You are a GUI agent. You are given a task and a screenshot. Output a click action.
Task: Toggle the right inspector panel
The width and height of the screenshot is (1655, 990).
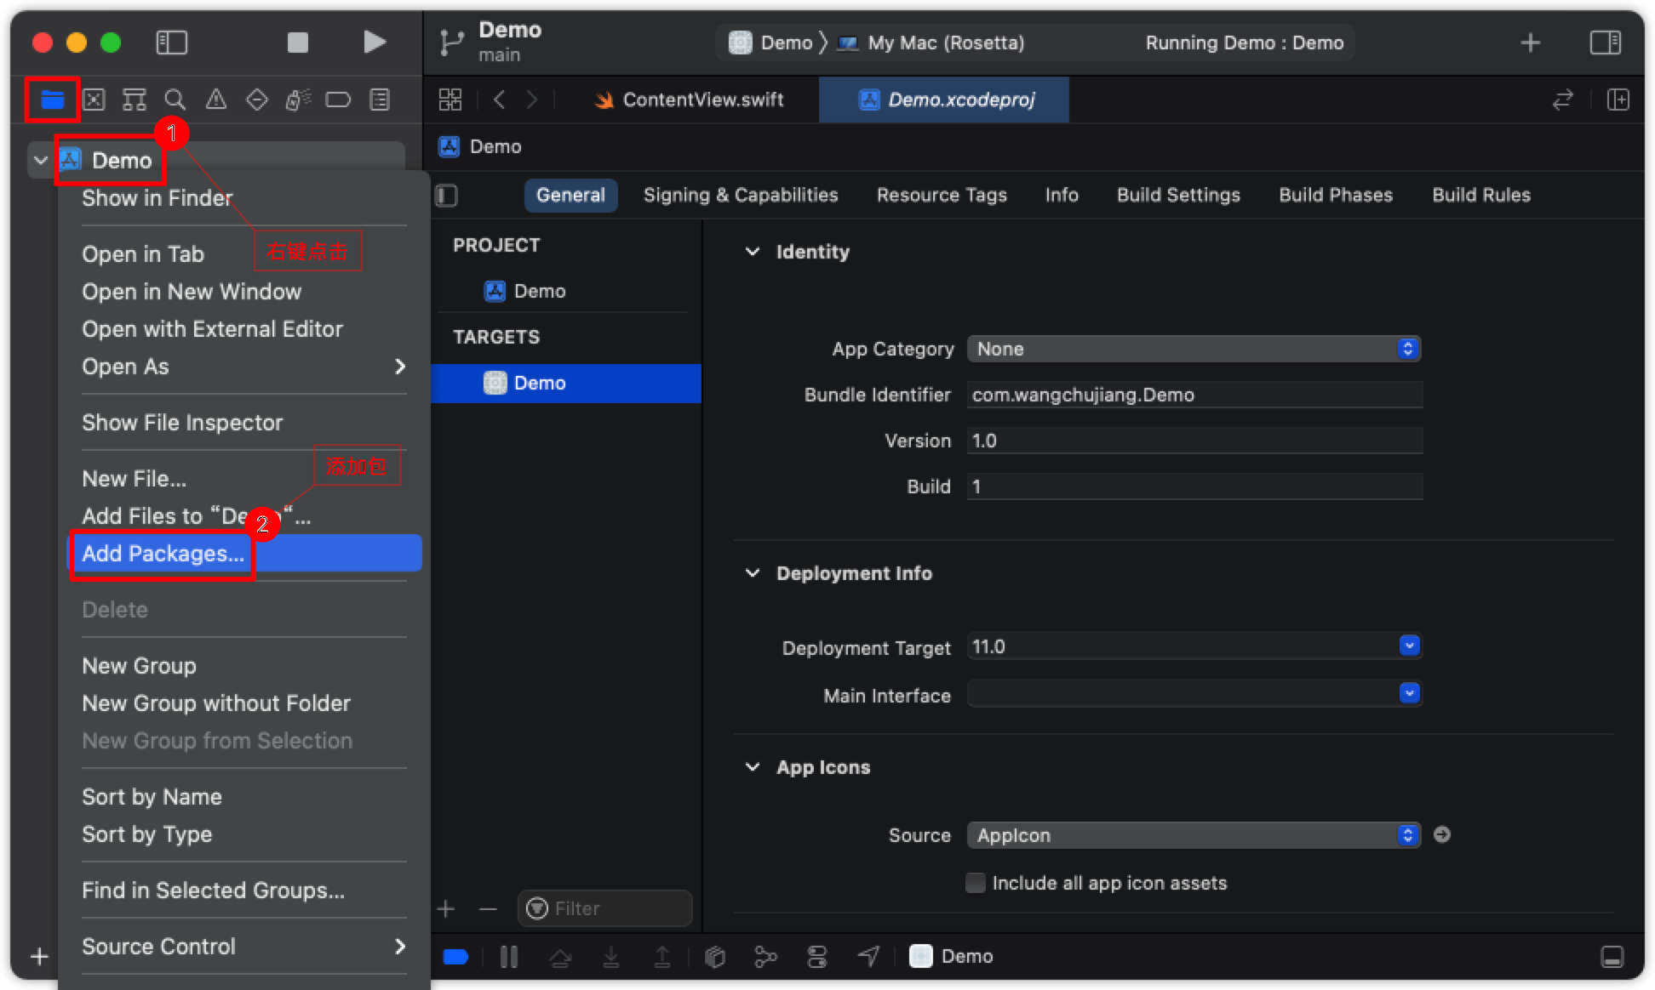pos(1605,42)
